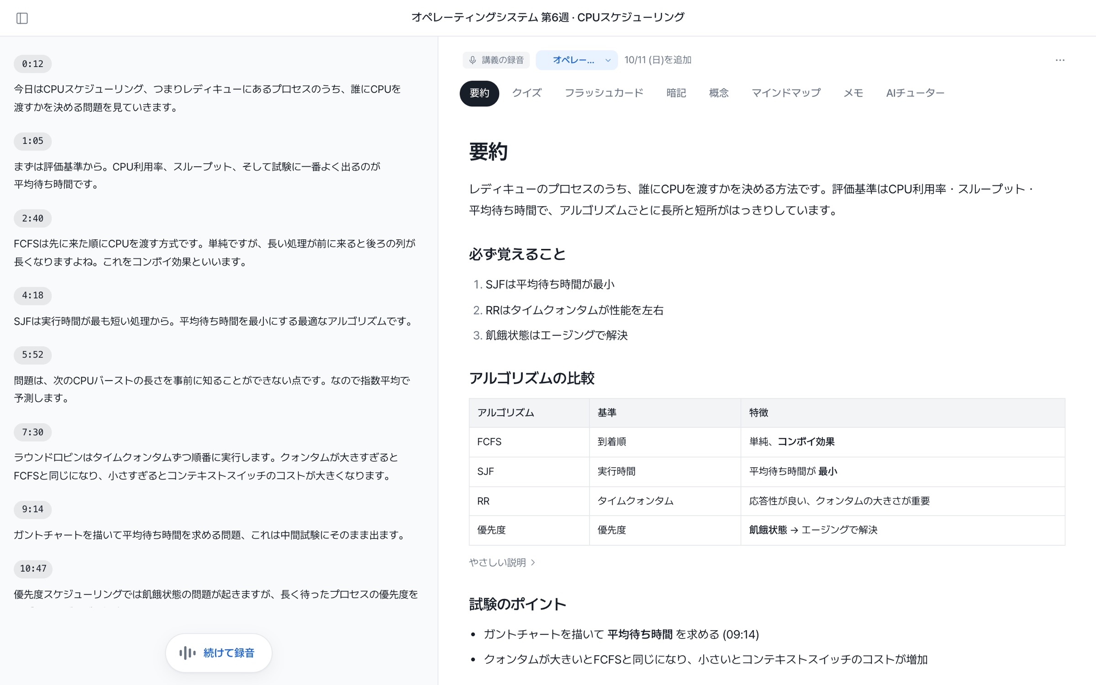
Task: Open the 暗記 tab
Action: click(676, 93)
